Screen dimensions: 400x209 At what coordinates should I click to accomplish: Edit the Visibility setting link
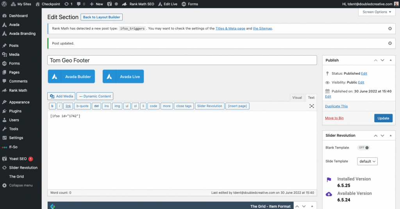click(x=361, y=82)
